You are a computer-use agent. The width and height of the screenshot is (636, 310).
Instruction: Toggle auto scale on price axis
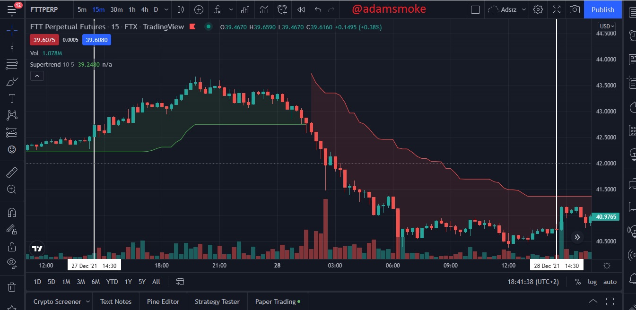[610, 282]
